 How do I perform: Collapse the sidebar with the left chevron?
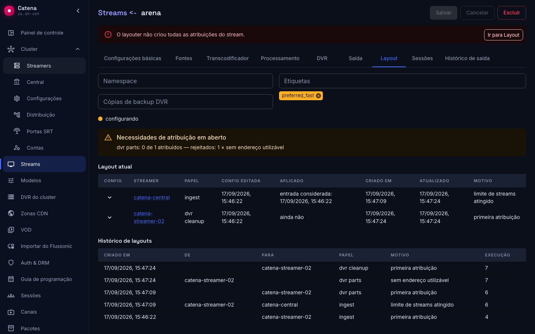[x=78, y=11]
